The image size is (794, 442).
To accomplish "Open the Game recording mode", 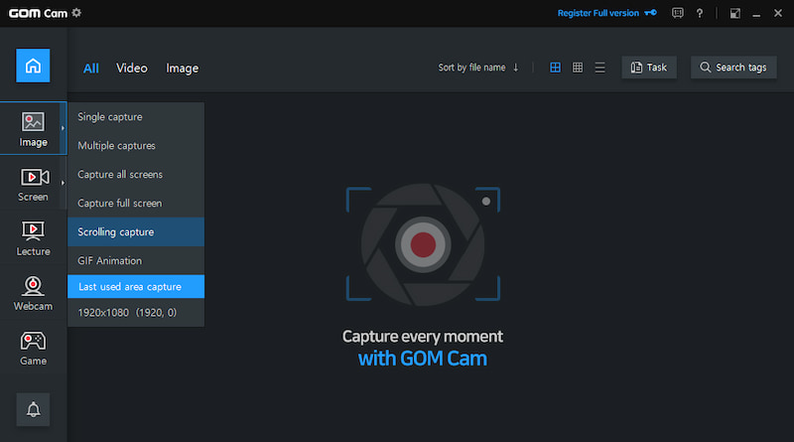I will (33, 348).
